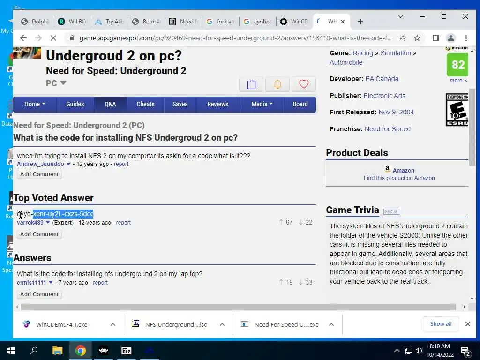Screen dimensions: 480x360
Task: Open the Cheats section
Action: [x=145, y=104]
